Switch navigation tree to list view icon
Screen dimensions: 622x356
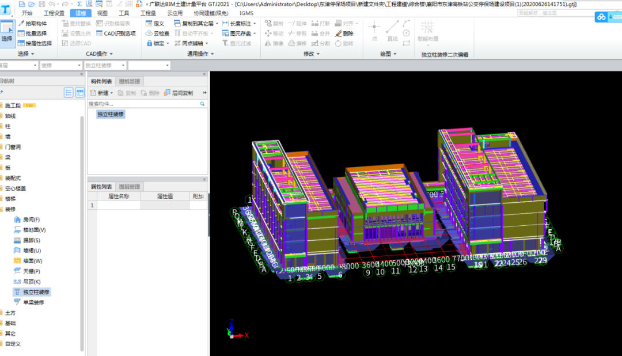click(69, 93)
